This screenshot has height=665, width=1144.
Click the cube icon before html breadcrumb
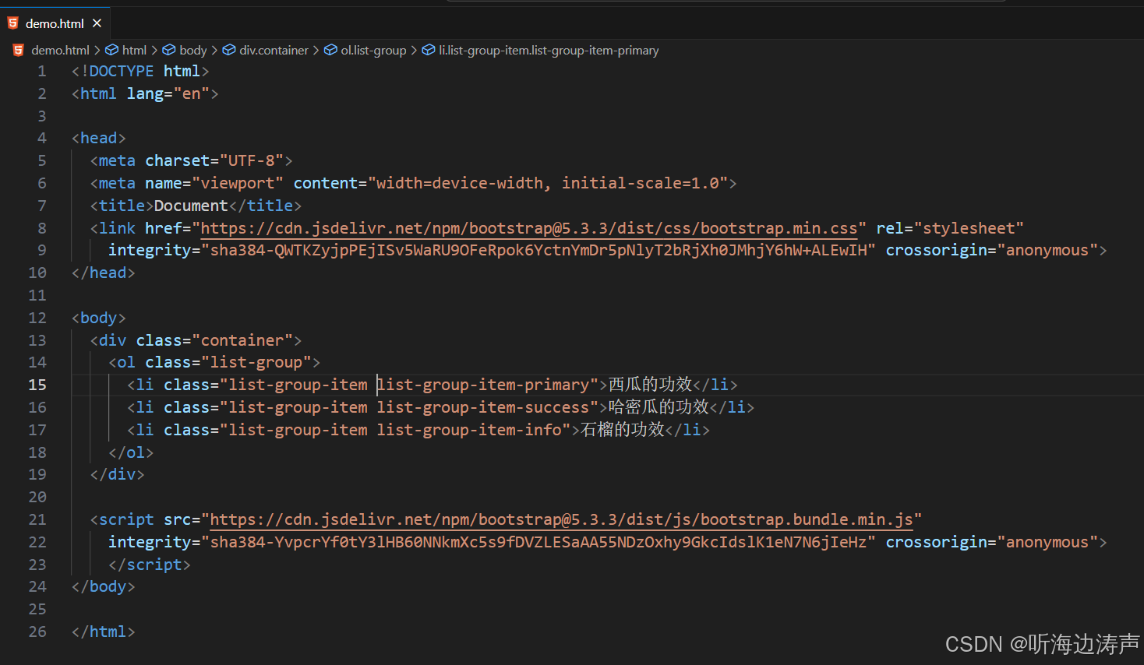pos(112,51)
